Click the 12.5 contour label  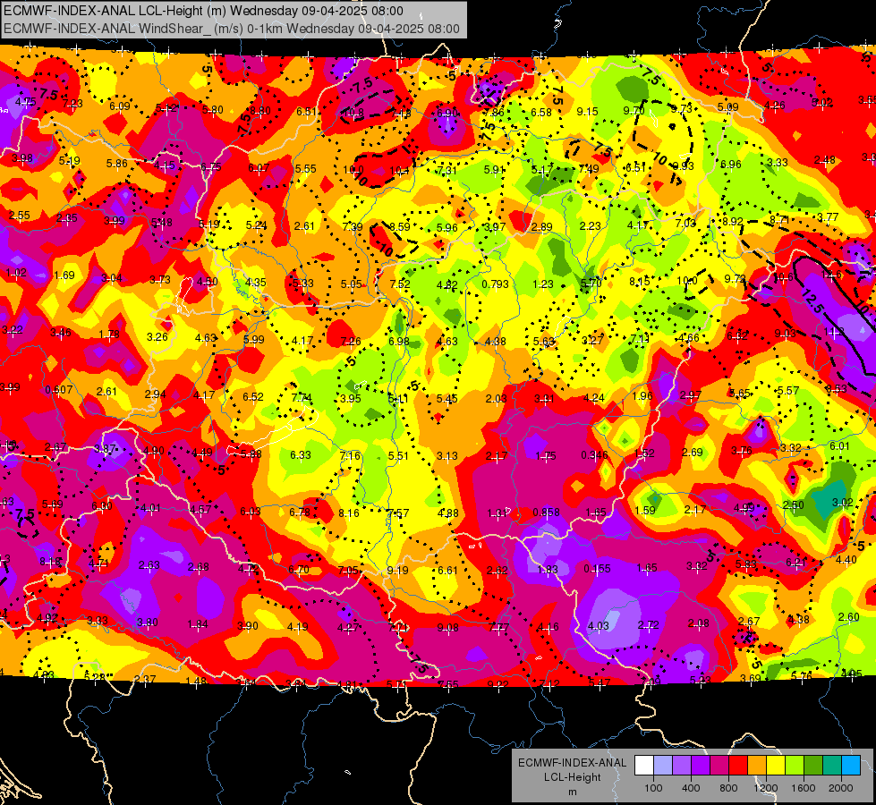[812, 301]
